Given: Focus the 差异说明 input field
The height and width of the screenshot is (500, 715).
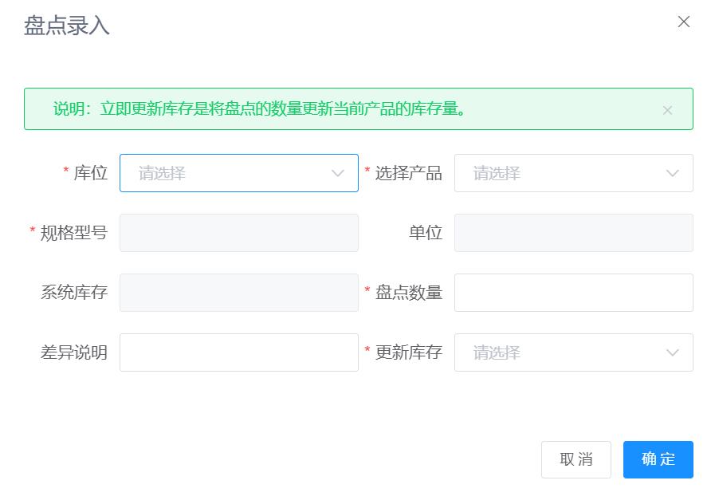Looking at the screenshot, I should click(239, 352).
